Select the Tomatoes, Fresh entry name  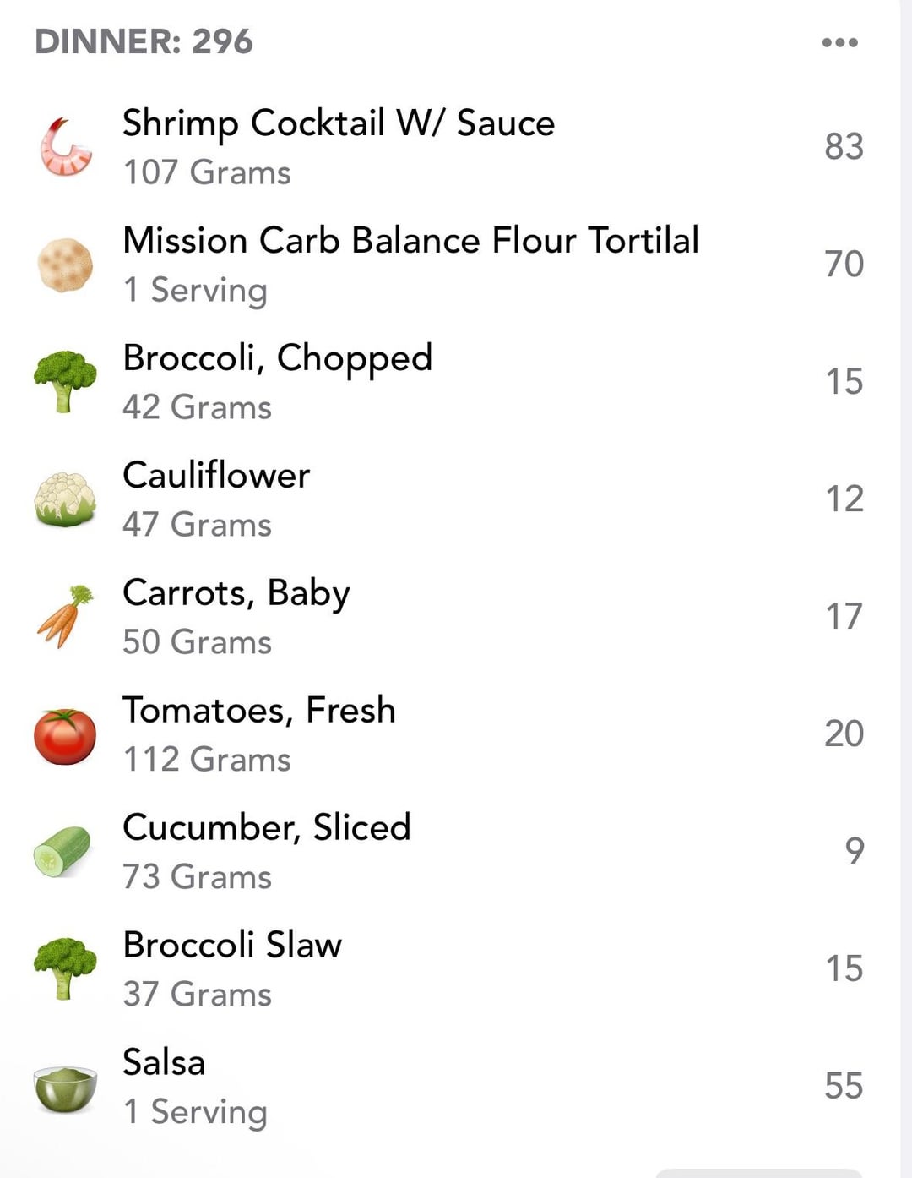[258, 711]
